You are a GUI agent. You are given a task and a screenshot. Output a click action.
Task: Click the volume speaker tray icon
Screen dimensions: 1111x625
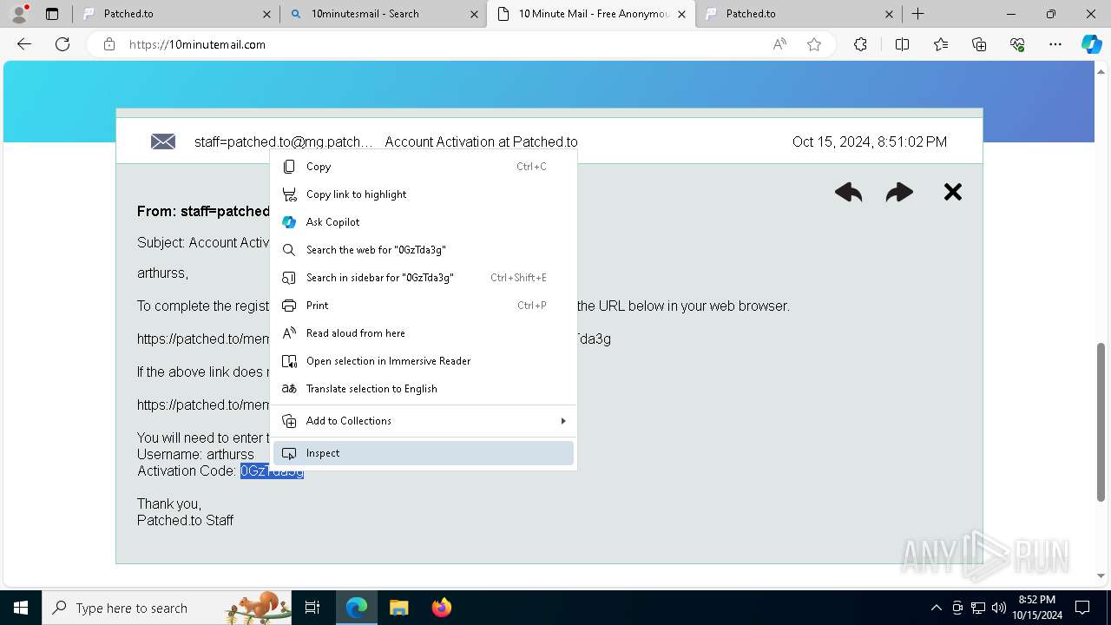click(x=999, y=608)
